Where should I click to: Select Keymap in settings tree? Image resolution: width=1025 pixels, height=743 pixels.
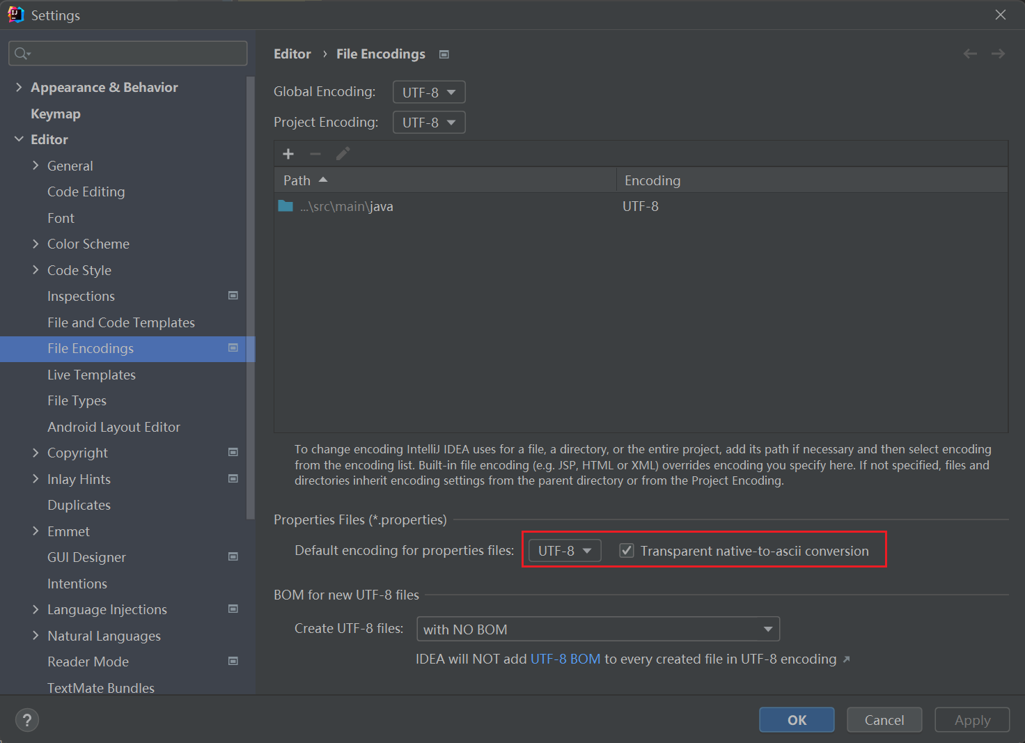point(56,114)
